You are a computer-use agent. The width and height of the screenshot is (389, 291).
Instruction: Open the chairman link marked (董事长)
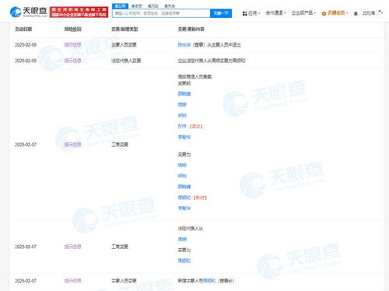209,281
